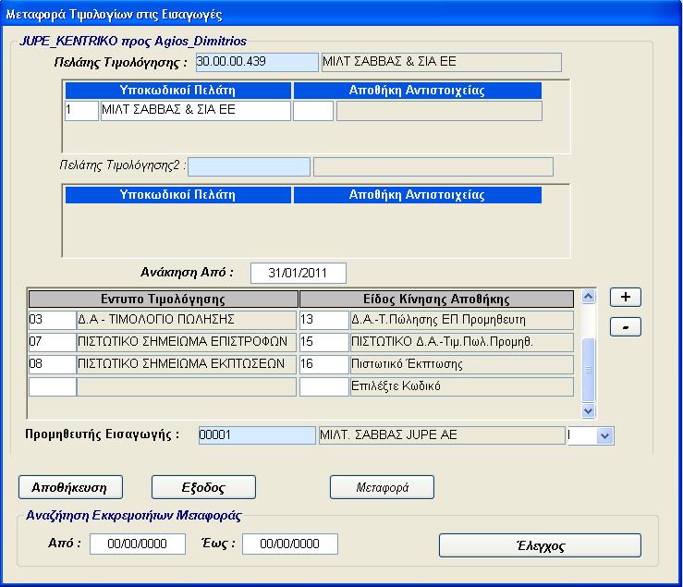The height and width of the screenshot is (587, 683).
Task: Click the Πελάτης Τιμολόγησης2 code field
Action: [x=249, y=167]
